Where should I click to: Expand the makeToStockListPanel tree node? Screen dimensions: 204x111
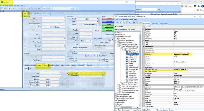pyautogui.click(x=120, y=83)
